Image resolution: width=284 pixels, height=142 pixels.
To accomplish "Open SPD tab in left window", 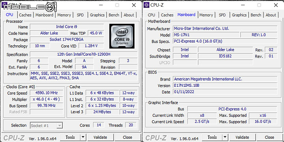I will [x=80, y=15].
